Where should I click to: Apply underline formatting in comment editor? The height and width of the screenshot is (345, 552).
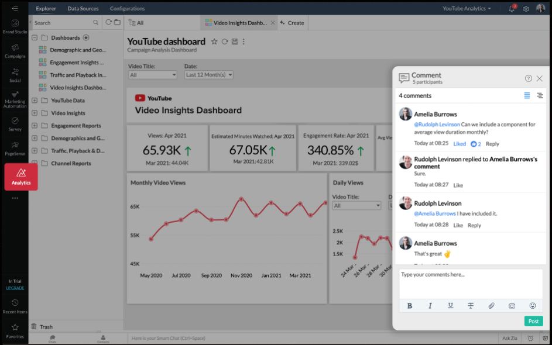[x=450, y=305]
